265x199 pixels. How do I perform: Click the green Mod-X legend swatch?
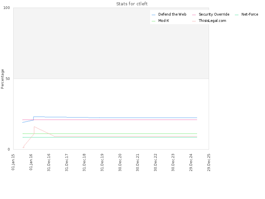pyautogui.click(x=153, y=21)
